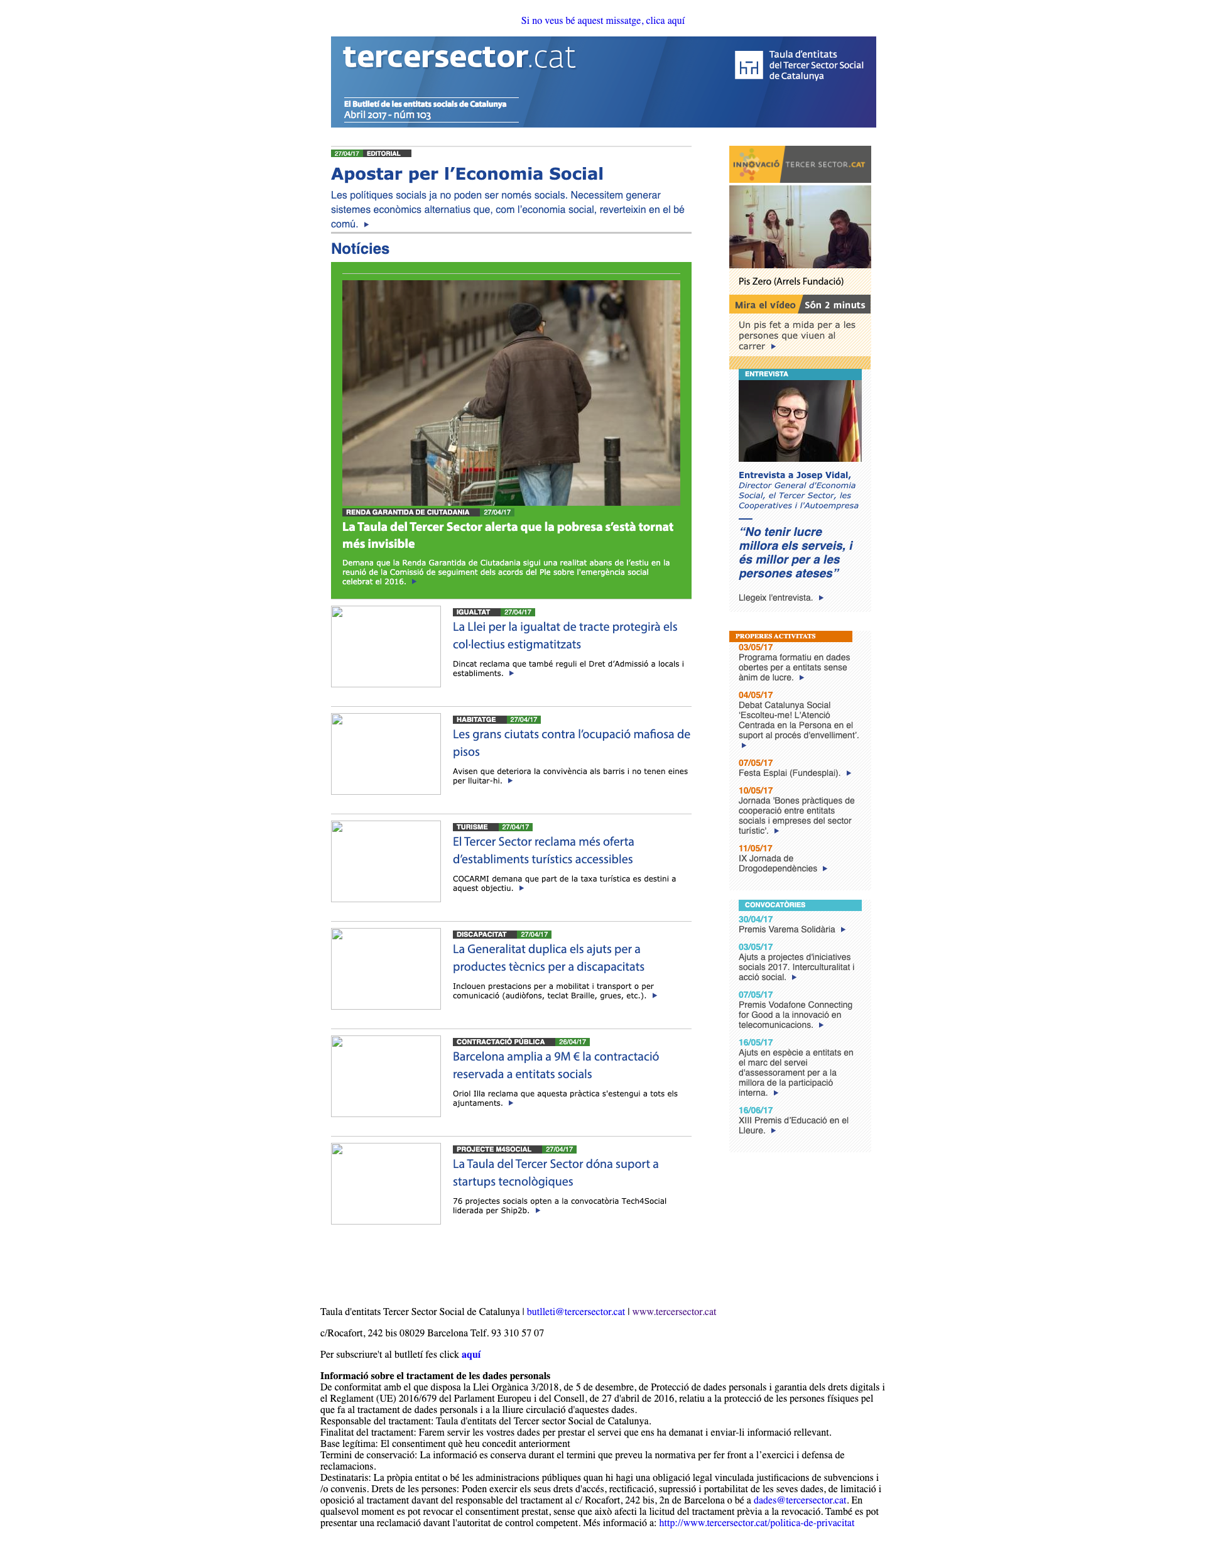Click arrow icon after Llegeix l'entrevista
The width and height of the screenshot is (1206, 1550).
coord(821,598)
